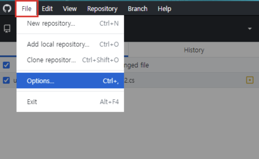Choose Exit in the File menu
The width and height of the screenshot is (259, 159).
tap(70, 102)
